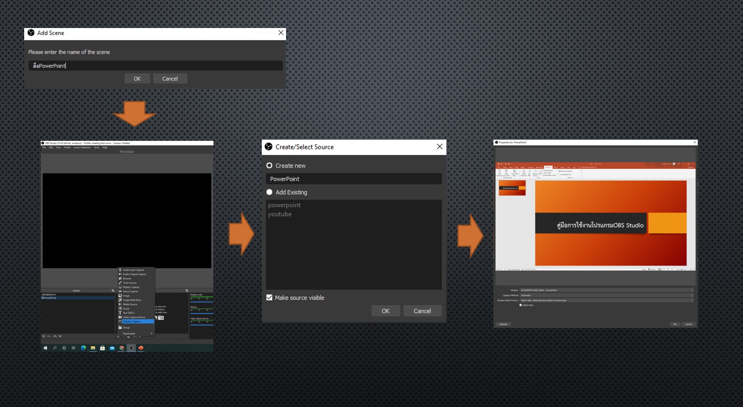
Task: Open the Window dropdown in Properties
Action: point(607,290)
